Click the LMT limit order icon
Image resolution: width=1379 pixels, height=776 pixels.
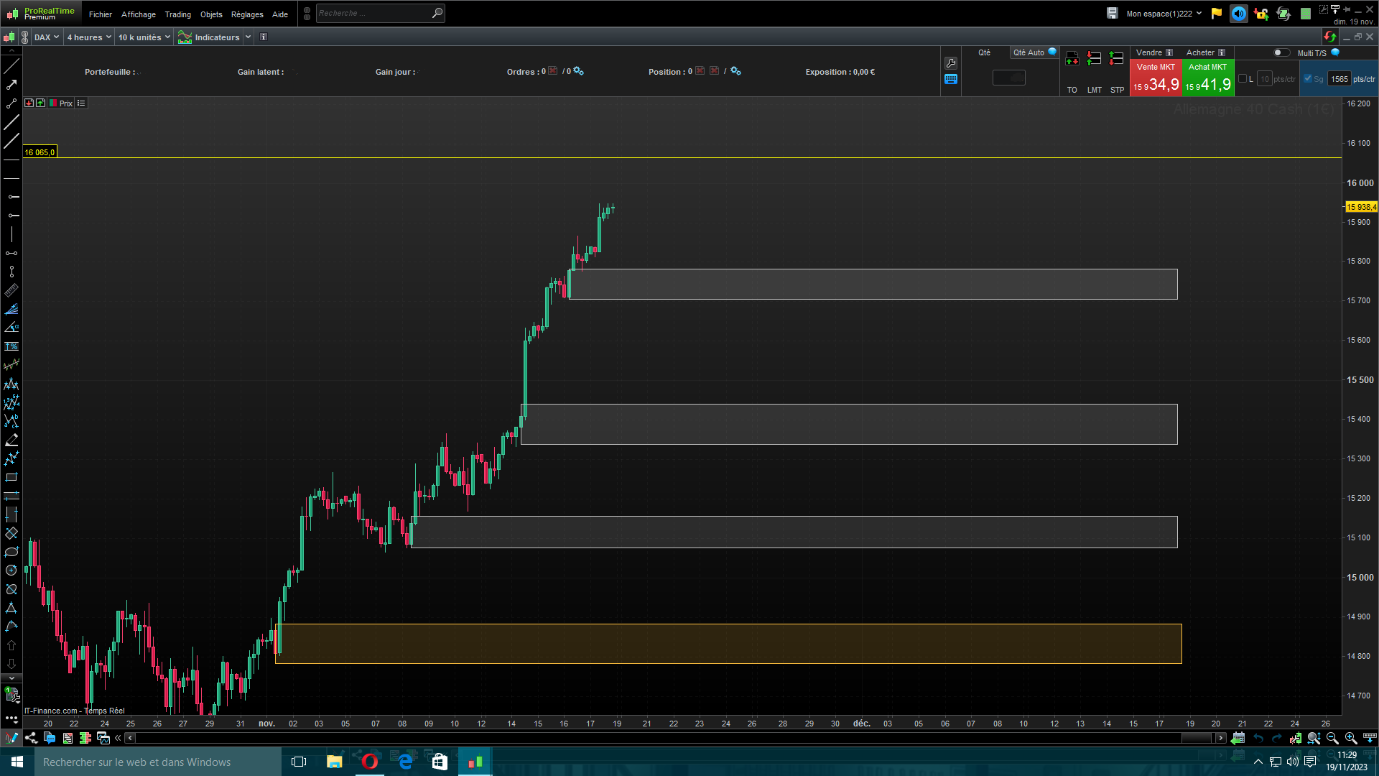click(x=1094, y=59)
